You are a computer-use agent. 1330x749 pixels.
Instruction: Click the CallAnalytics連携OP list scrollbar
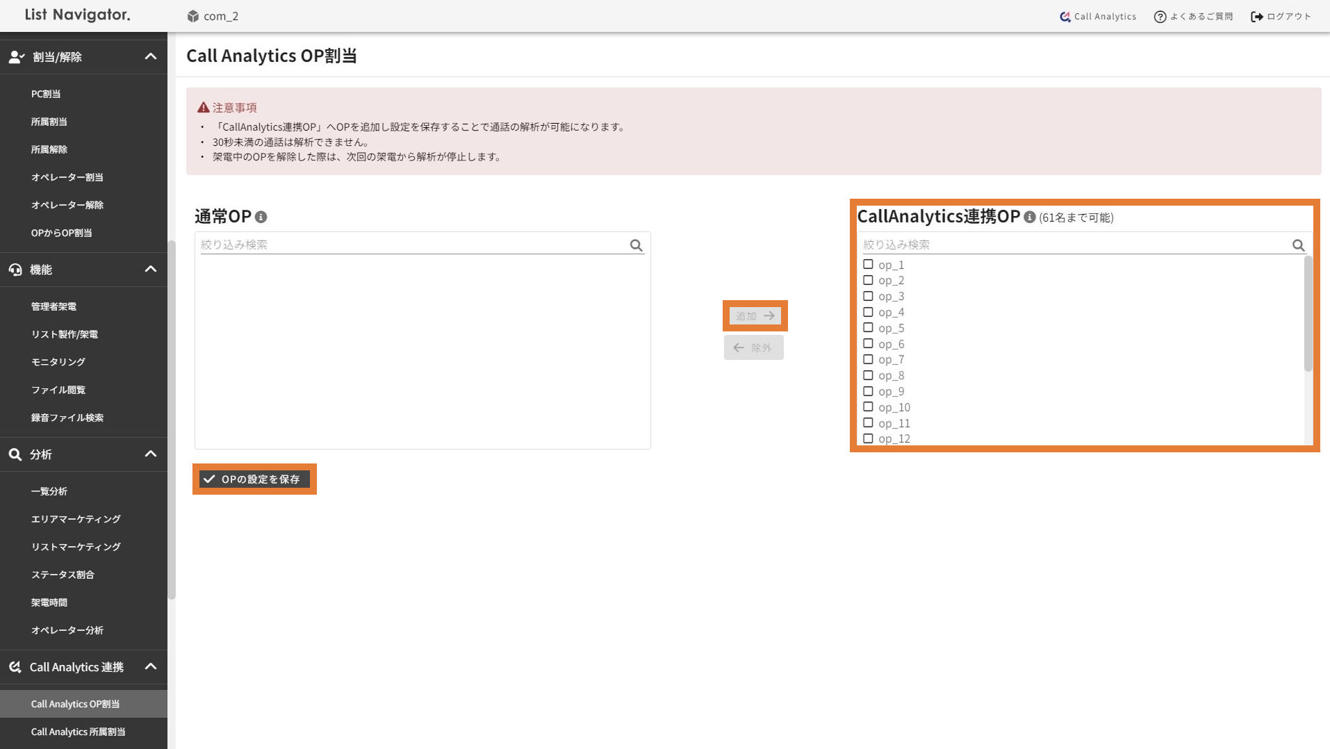(1308, 314)
